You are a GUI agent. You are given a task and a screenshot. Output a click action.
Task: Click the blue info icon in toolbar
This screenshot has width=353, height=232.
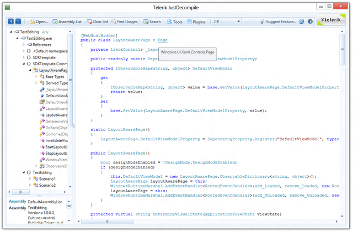pos(310,22)
